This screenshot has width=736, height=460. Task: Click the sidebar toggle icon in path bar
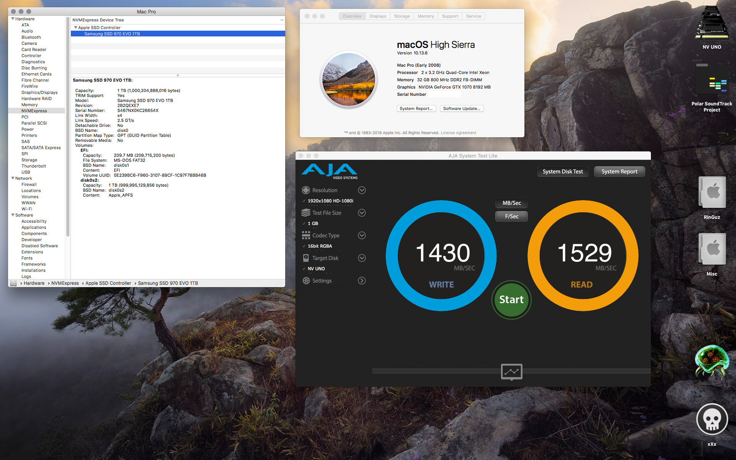[13, 283]
